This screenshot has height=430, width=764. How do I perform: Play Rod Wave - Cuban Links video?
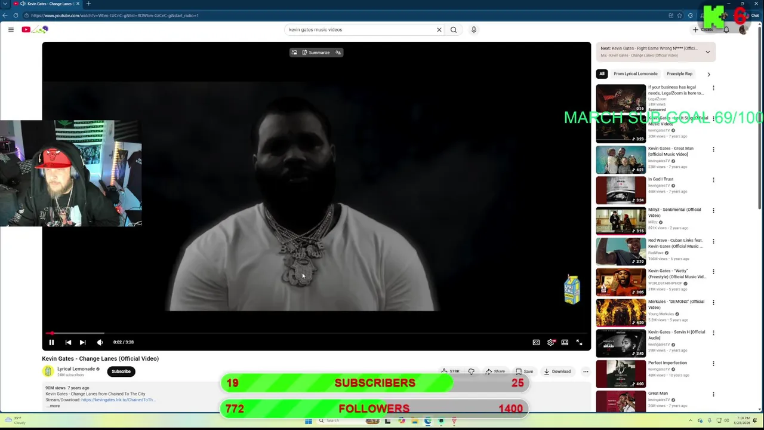point(621,251)
